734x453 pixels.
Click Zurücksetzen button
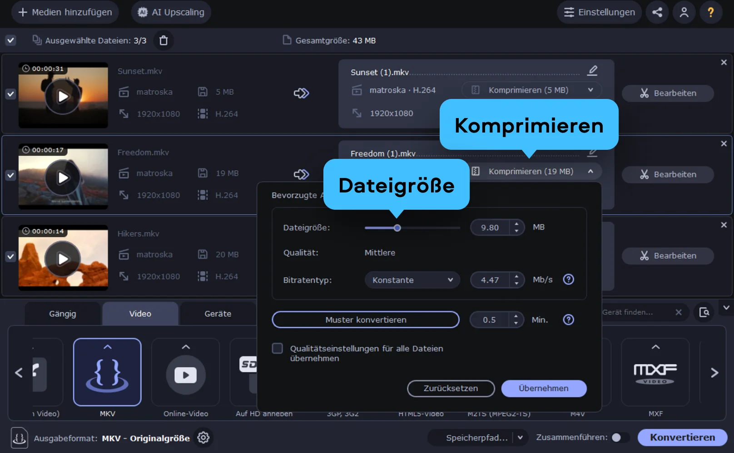point(451,389)
